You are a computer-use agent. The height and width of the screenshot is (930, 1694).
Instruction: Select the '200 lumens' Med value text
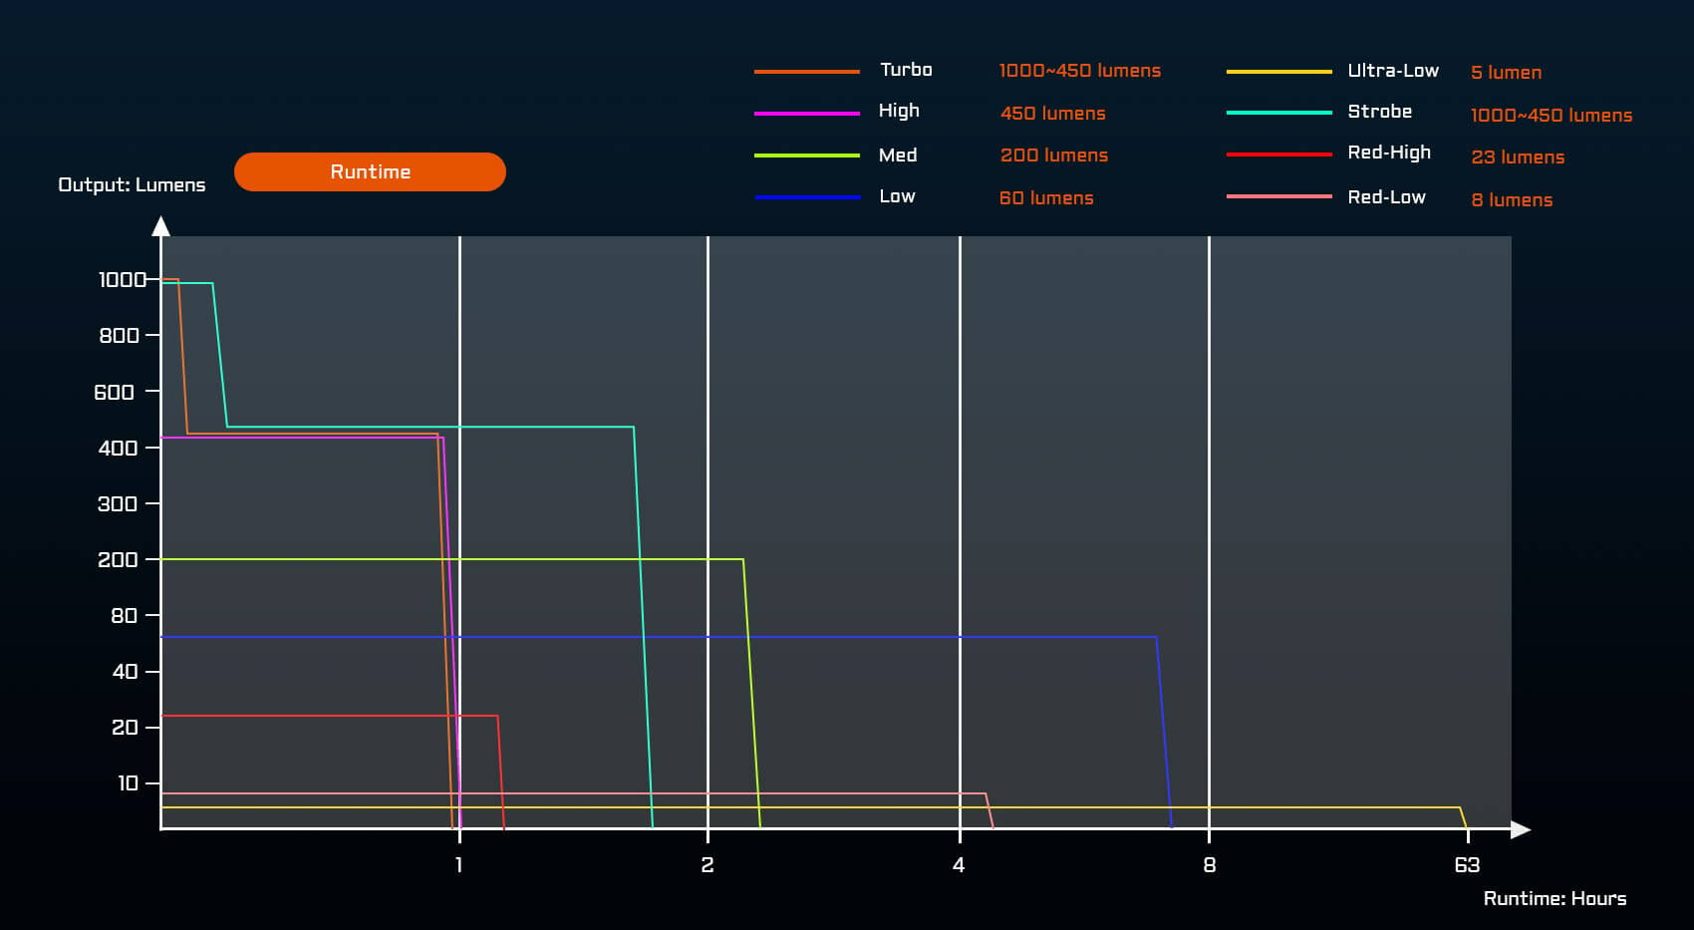coord(1053,155)
